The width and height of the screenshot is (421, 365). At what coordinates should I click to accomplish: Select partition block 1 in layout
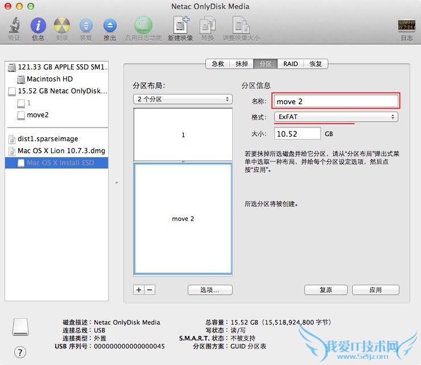[x=183, y=135]
